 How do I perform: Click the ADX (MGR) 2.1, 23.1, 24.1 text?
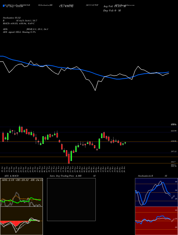coord(25,29)
